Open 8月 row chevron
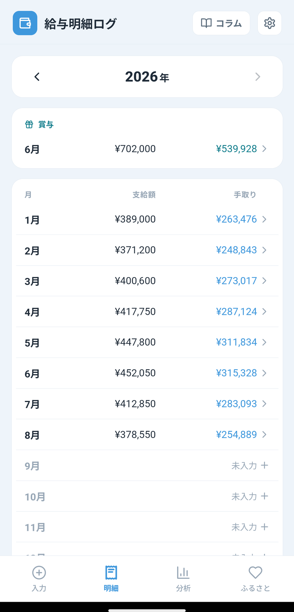The image size is (294, 612). pyautogui.click(x=265, y=435)
